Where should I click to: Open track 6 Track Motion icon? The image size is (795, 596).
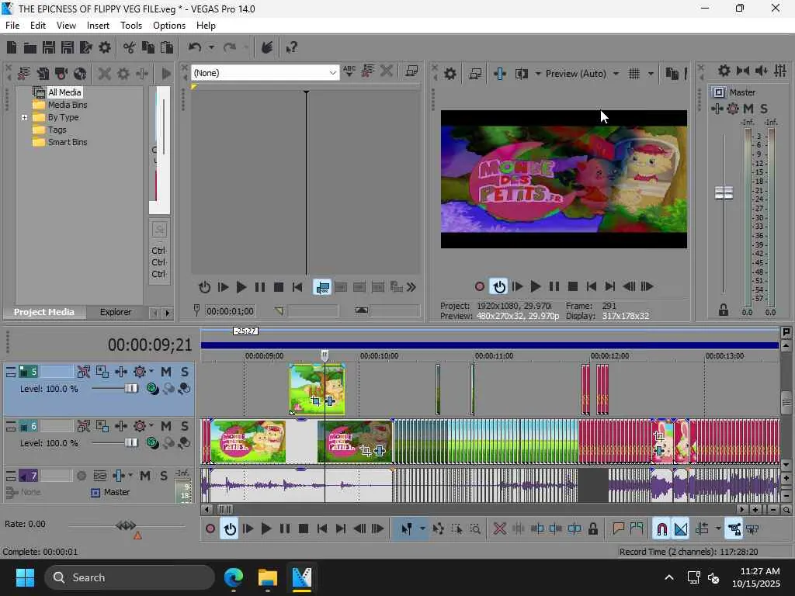coord(102,426)
